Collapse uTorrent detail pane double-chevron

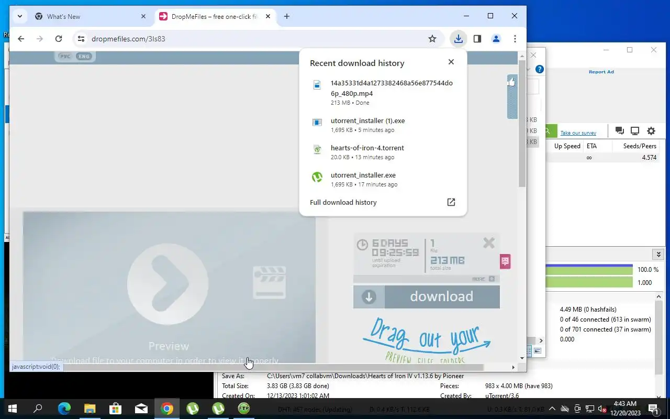[x=658, y=255]
